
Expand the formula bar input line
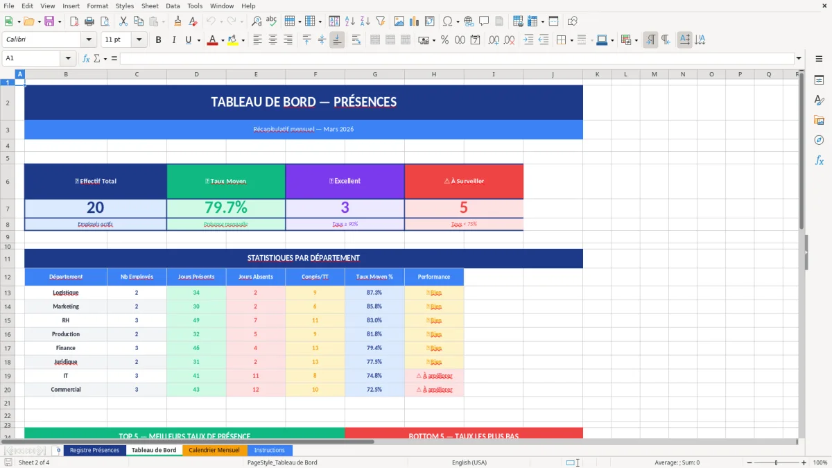(x=799, y=59)
